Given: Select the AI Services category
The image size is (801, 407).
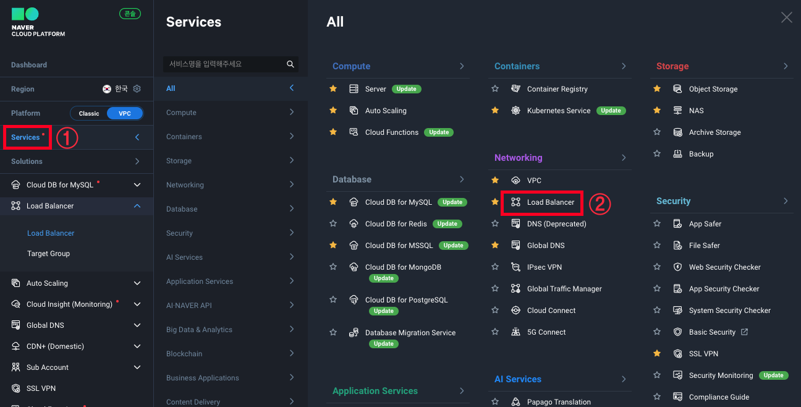Looking at the screenshot, I should pos(231,257).
